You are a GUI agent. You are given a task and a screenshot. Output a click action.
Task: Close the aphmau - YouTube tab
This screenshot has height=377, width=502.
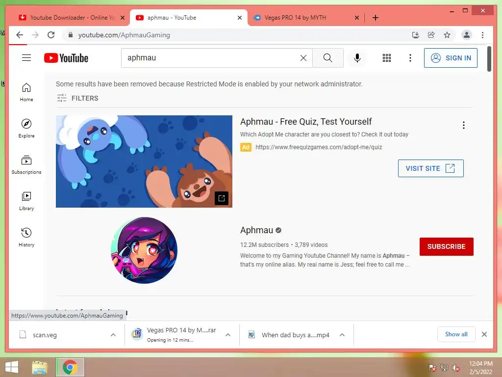click(239, 18)
